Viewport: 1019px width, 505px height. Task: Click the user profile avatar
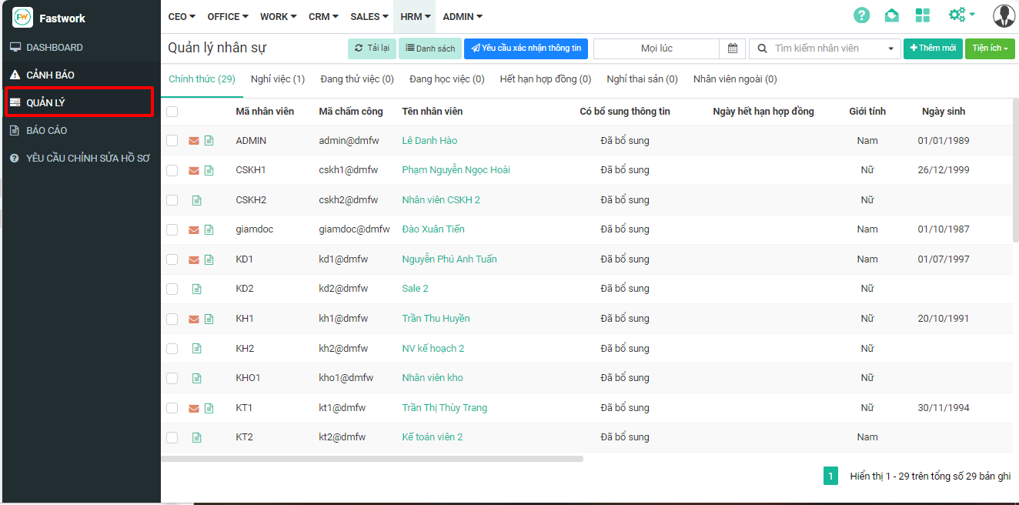(x=1004, y=15)
